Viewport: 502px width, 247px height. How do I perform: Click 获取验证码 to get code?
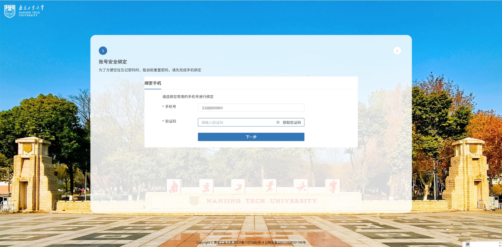point(292,122)
